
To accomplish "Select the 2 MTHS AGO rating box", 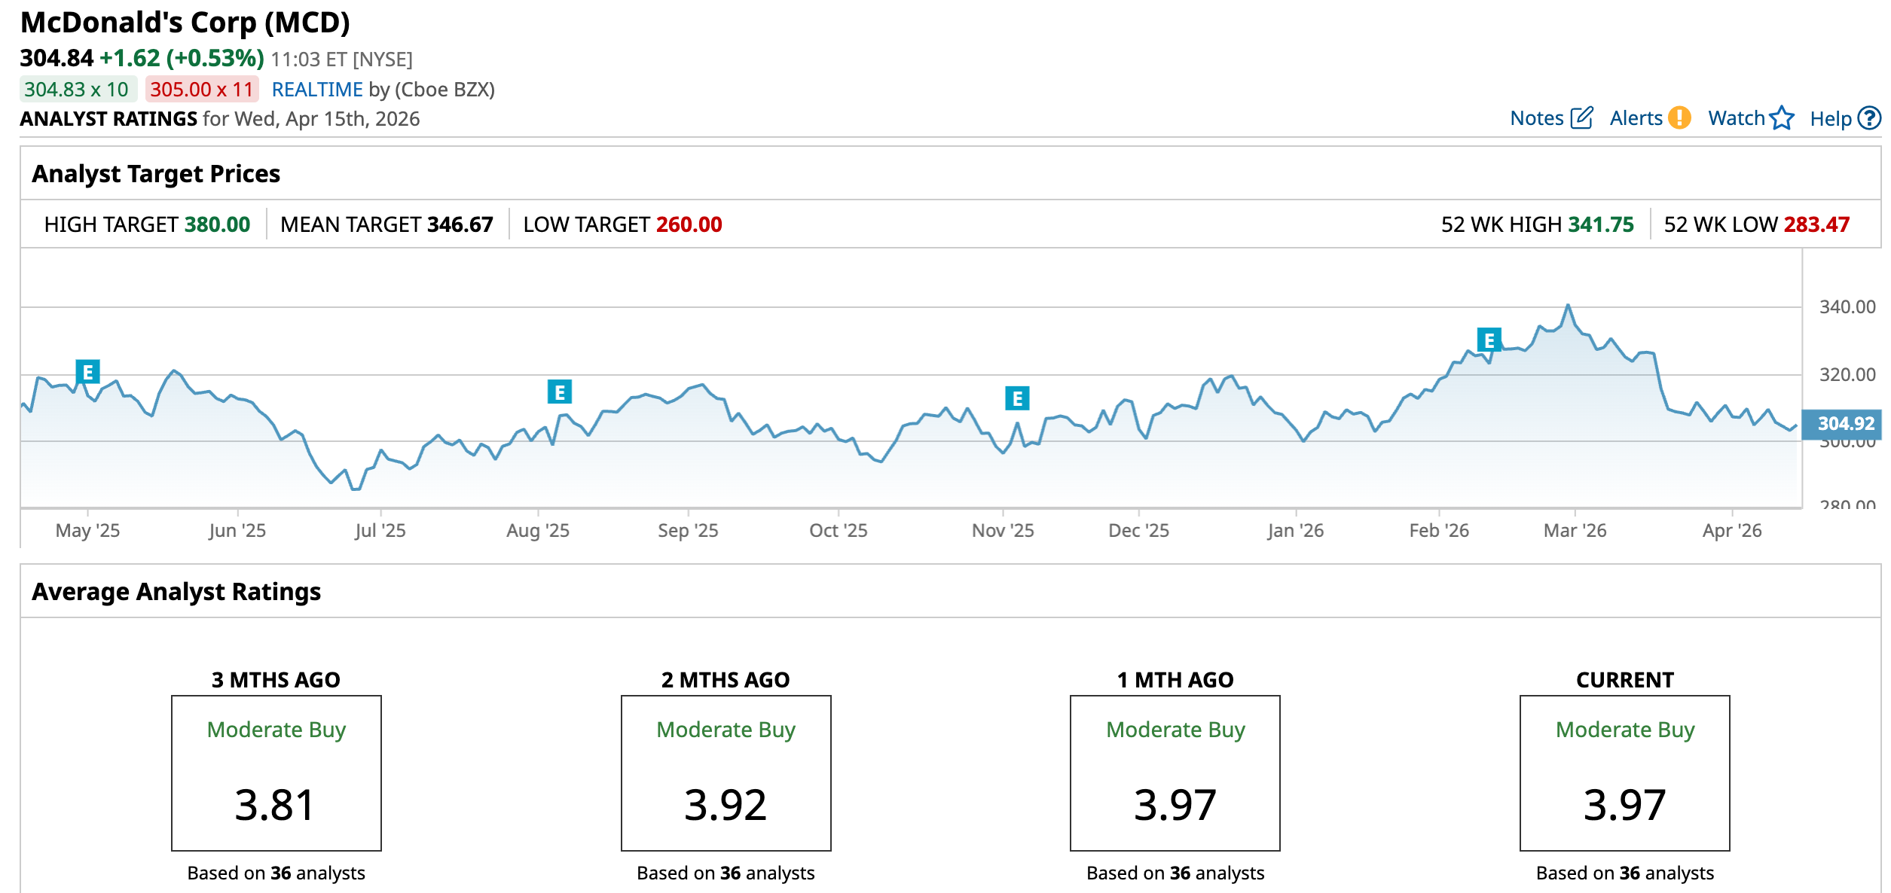I will pos(726,773).
